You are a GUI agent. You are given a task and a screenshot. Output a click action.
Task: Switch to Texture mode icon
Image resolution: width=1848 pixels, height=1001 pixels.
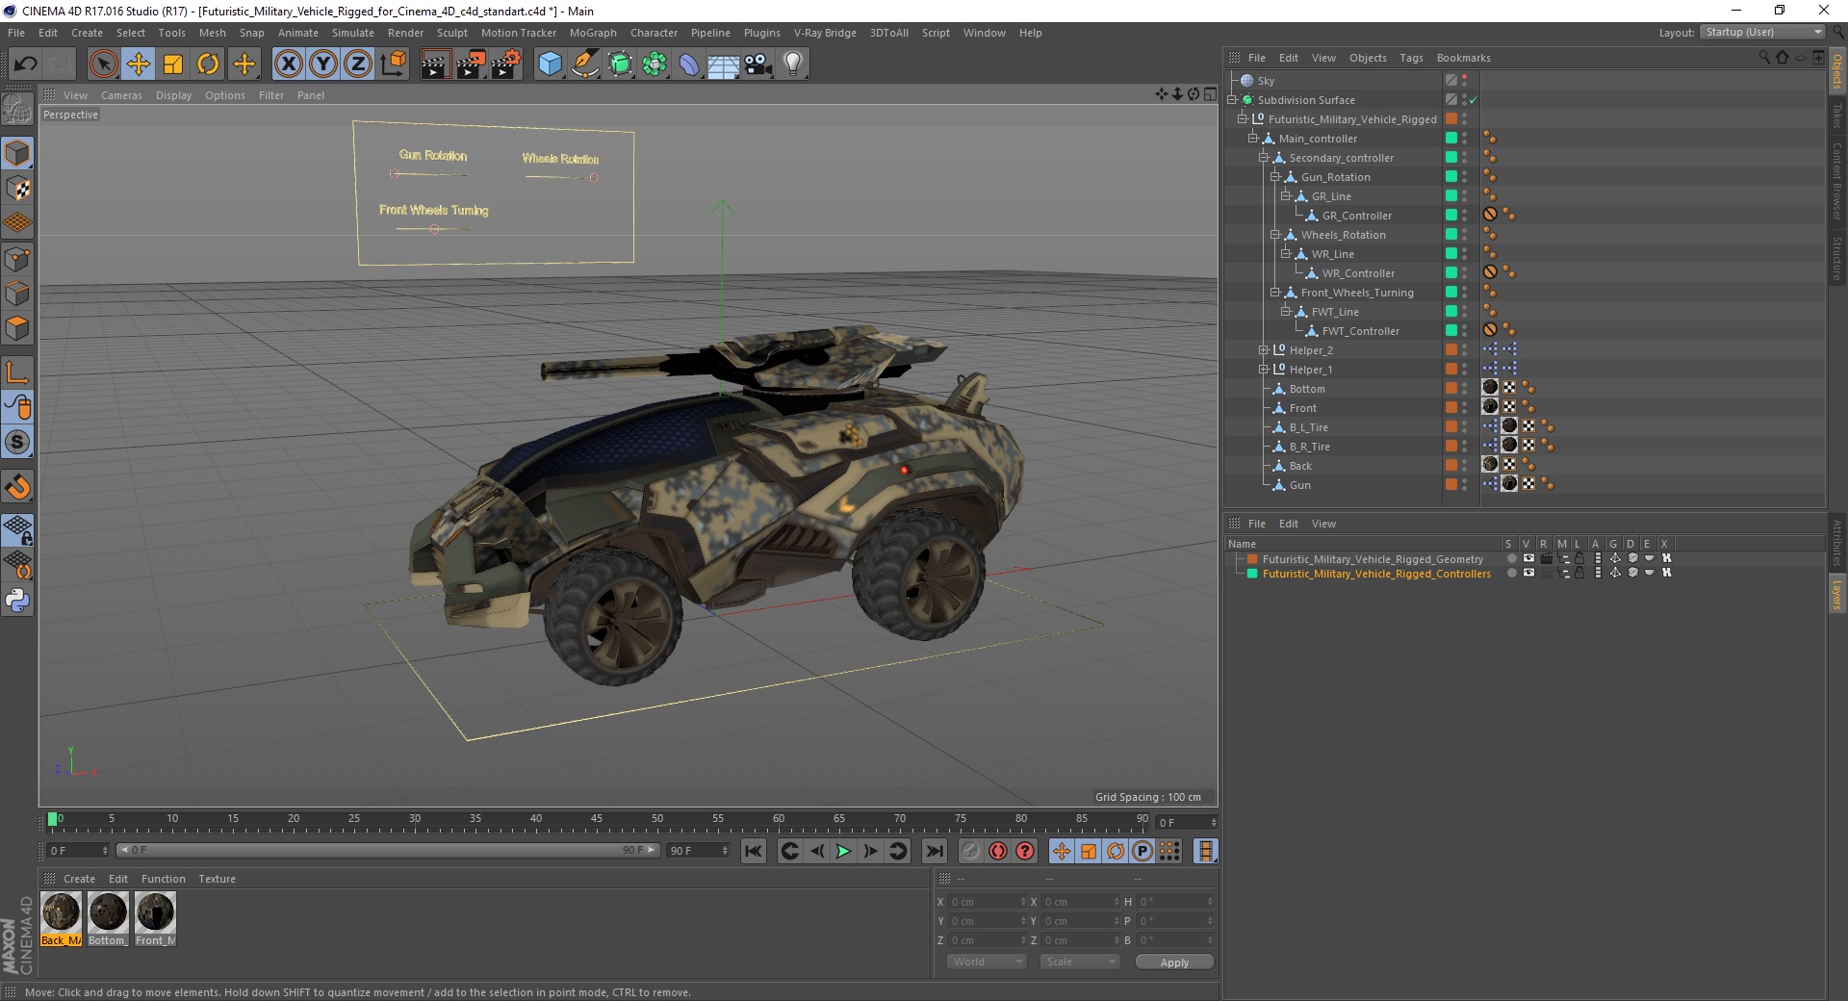(x=17, y=189)
